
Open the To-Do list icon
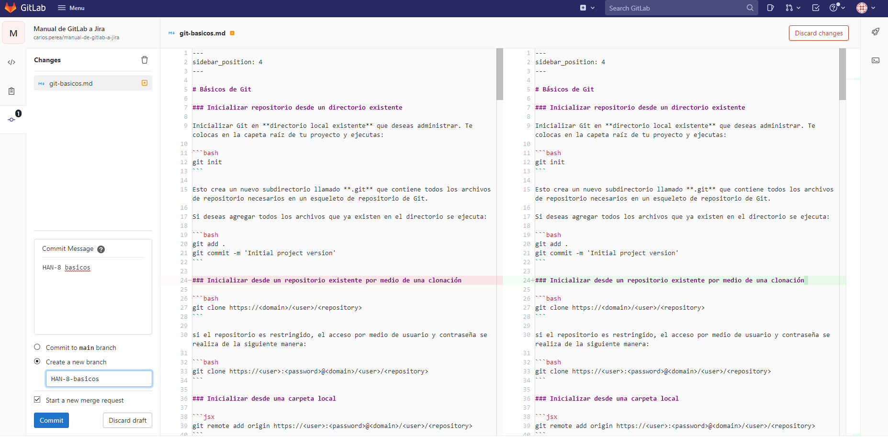[x=816, y=8]
